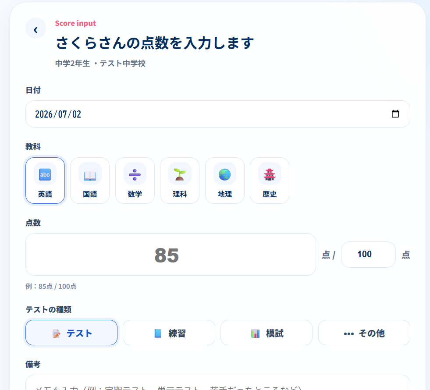Select the 地理 subject card
Viewport: 430px width, 390px height.
225,181
